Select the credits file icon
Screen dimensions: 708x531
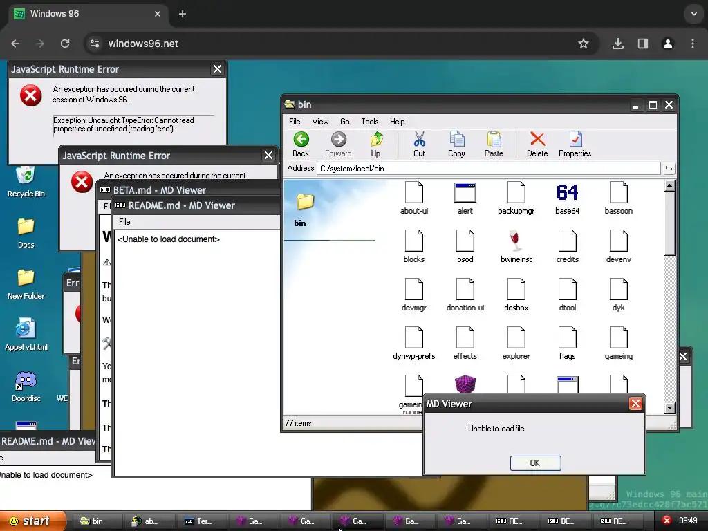pyautogui.click(x=567, y=241)
